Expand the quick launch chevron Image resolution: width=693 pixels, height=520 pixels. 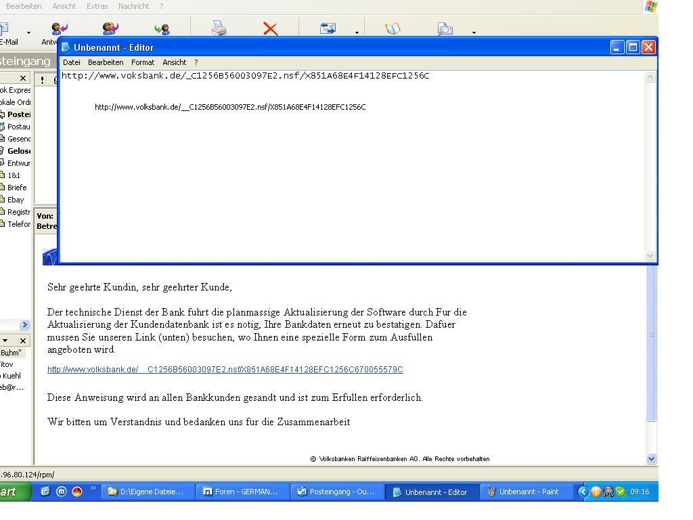click(x=93, y=488)
